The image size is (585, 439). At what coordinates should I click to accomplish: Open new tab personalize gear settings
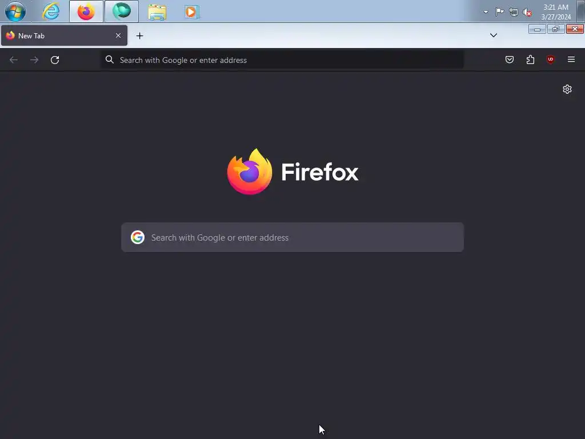click(x=567, y=89)
